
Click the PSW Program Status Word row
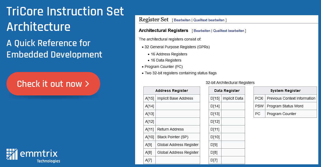285,106
